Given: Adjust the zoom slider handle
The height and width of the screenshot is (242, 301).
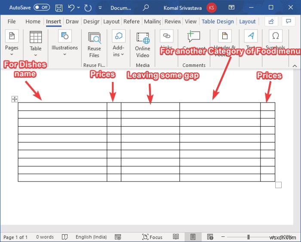Looking at the screenshot, I should [249, 237].
